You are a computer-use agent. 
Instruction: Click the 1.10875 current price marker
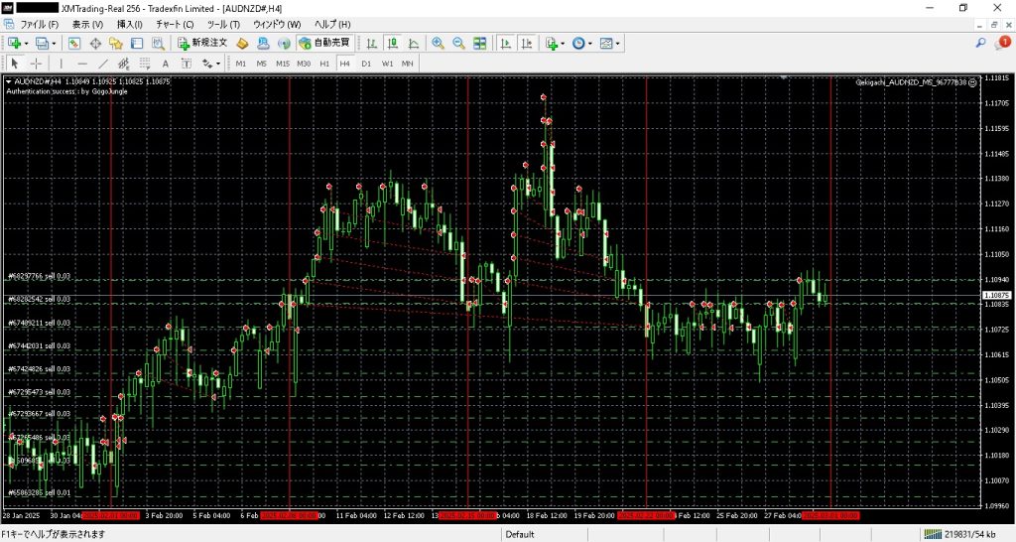pos(995,296)
